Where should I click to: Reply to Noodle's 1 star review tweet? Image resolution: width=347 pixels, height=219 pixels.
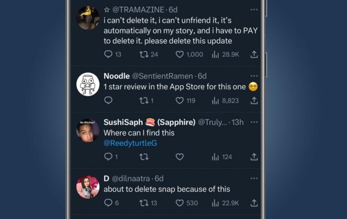(x=108, y=101)
